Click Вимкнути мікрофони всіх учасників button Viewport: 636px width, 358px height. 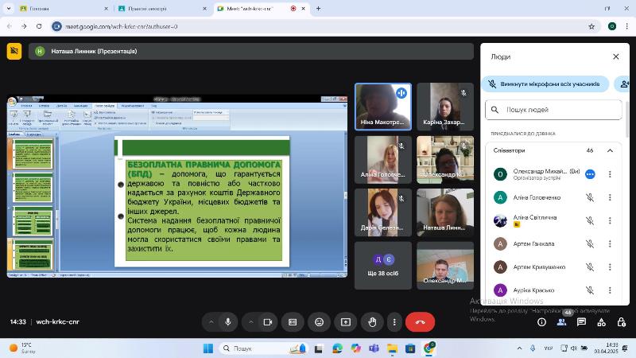tap(545, 84)
